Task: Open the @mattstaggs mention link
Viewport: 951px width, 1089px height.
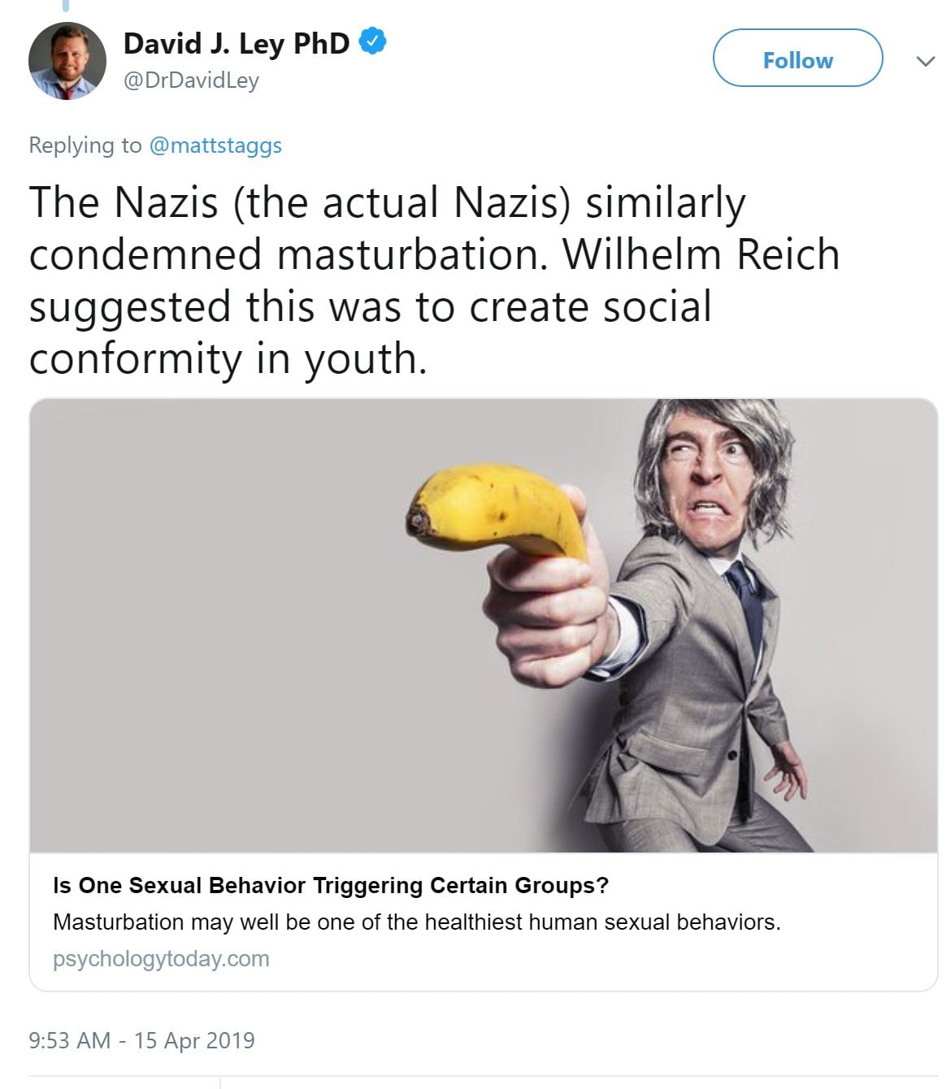Action: point(215,145)
